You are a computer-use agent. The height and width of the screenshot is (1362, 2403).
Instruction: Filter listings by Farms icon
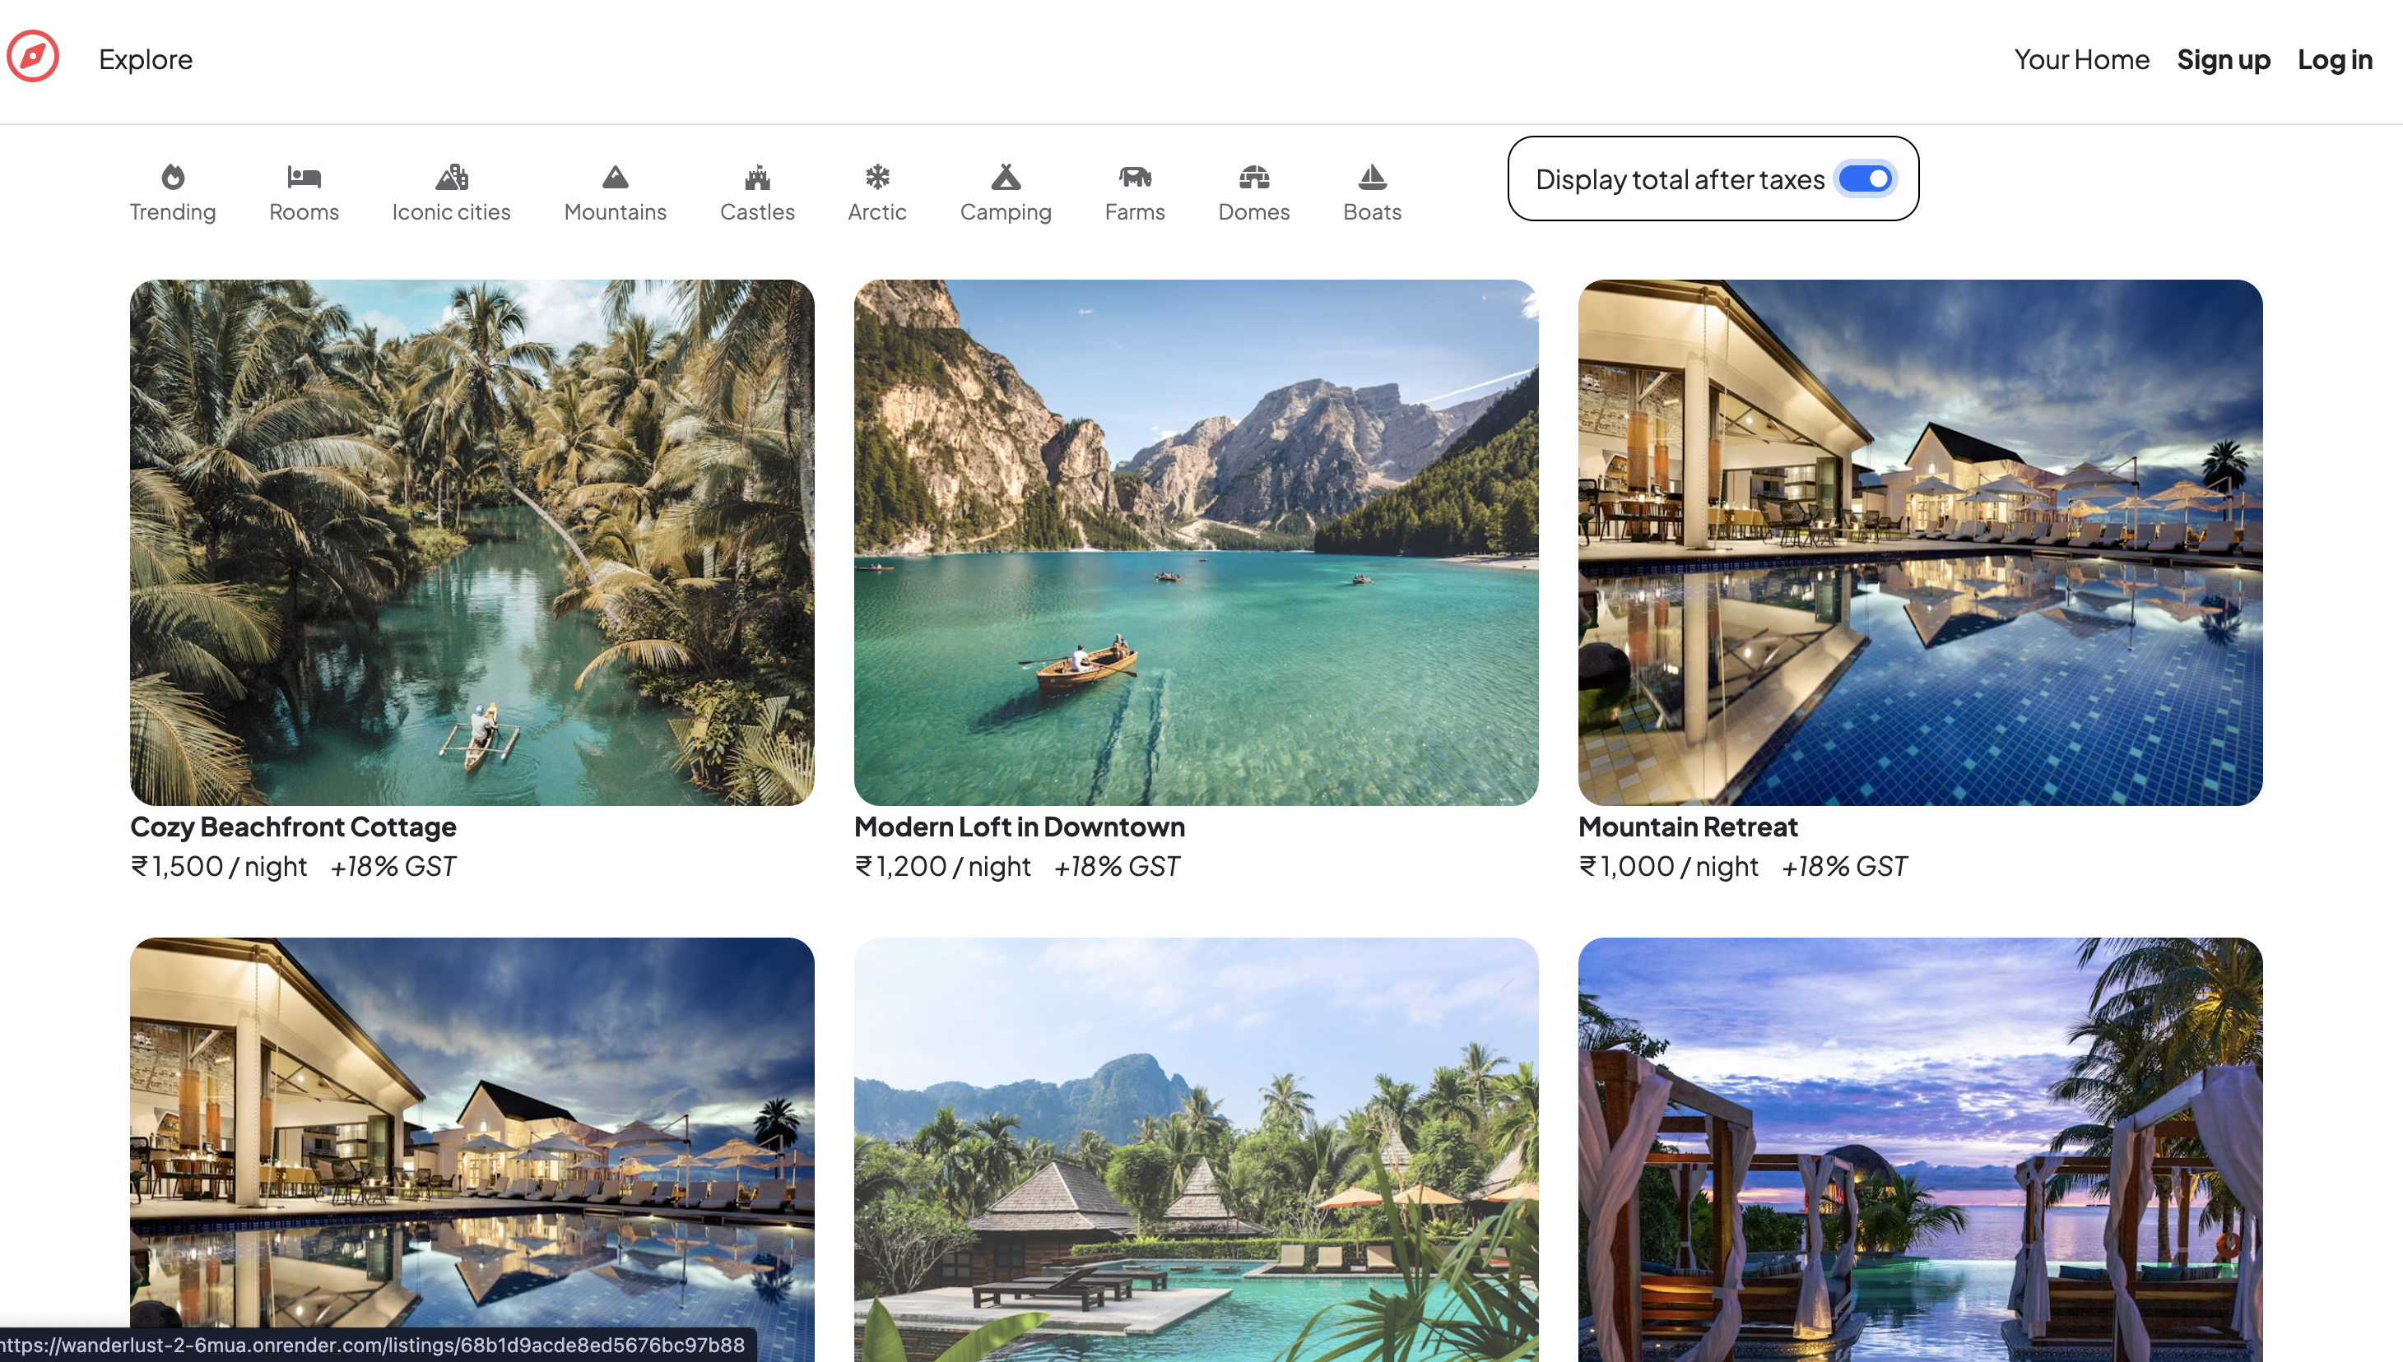click(1134, 177)
